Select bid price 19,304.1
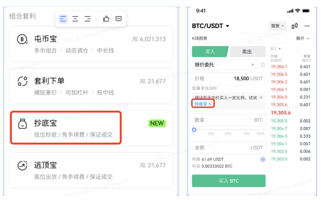The width and height of the screenshot is (321, 200). 279,144
